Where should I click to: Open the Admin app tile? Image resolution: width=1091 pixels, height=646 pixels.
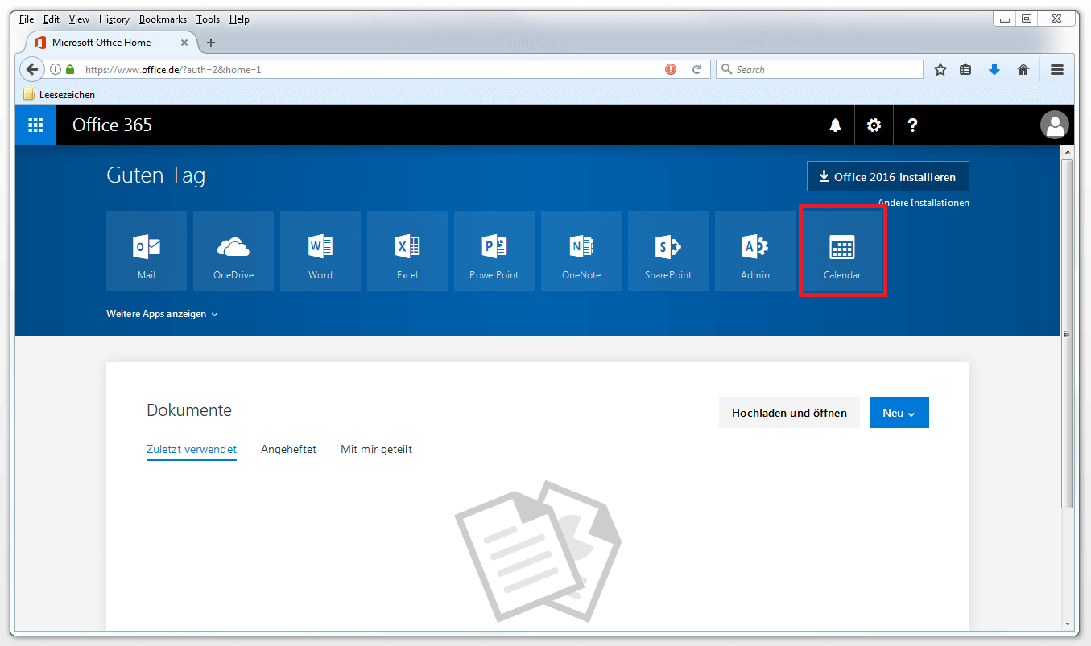(x=755, y=251)
